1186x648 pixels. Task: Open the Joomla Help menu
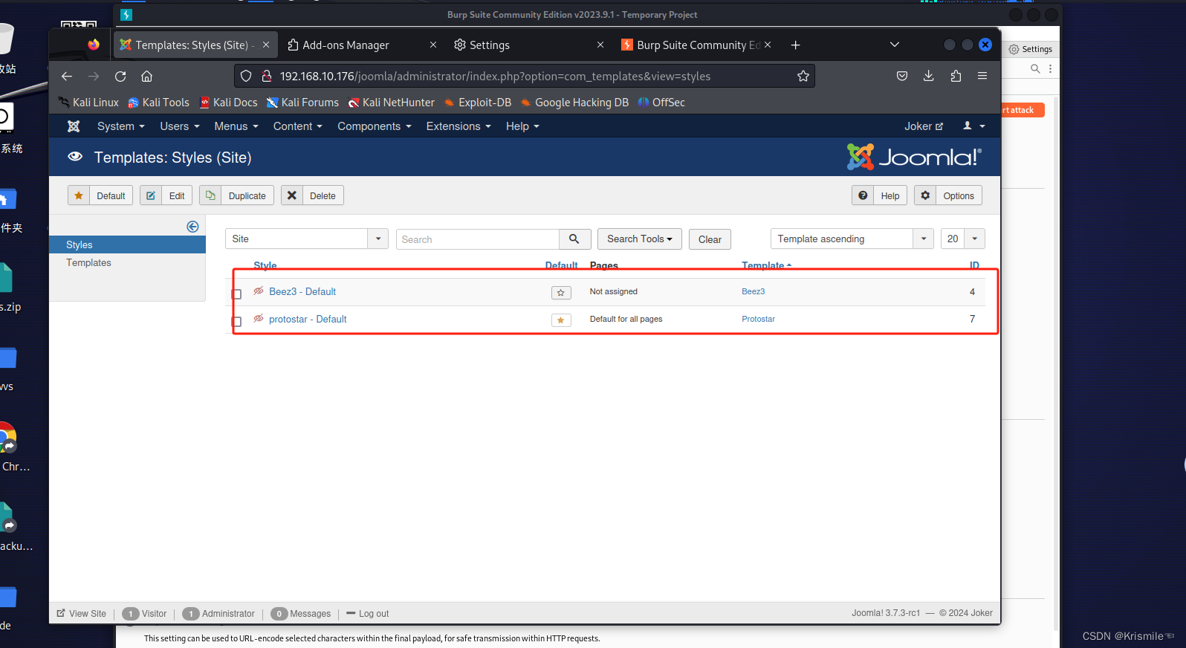(x=522, y=126)
